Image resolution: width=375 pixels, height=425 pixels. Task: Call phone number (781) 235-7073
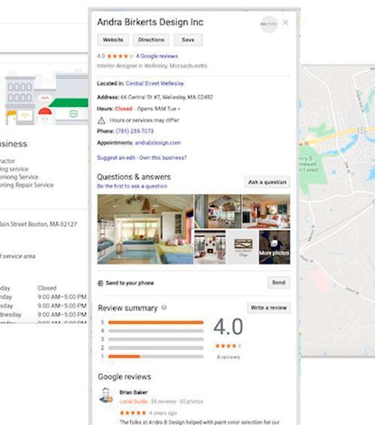tap(134, 131)
